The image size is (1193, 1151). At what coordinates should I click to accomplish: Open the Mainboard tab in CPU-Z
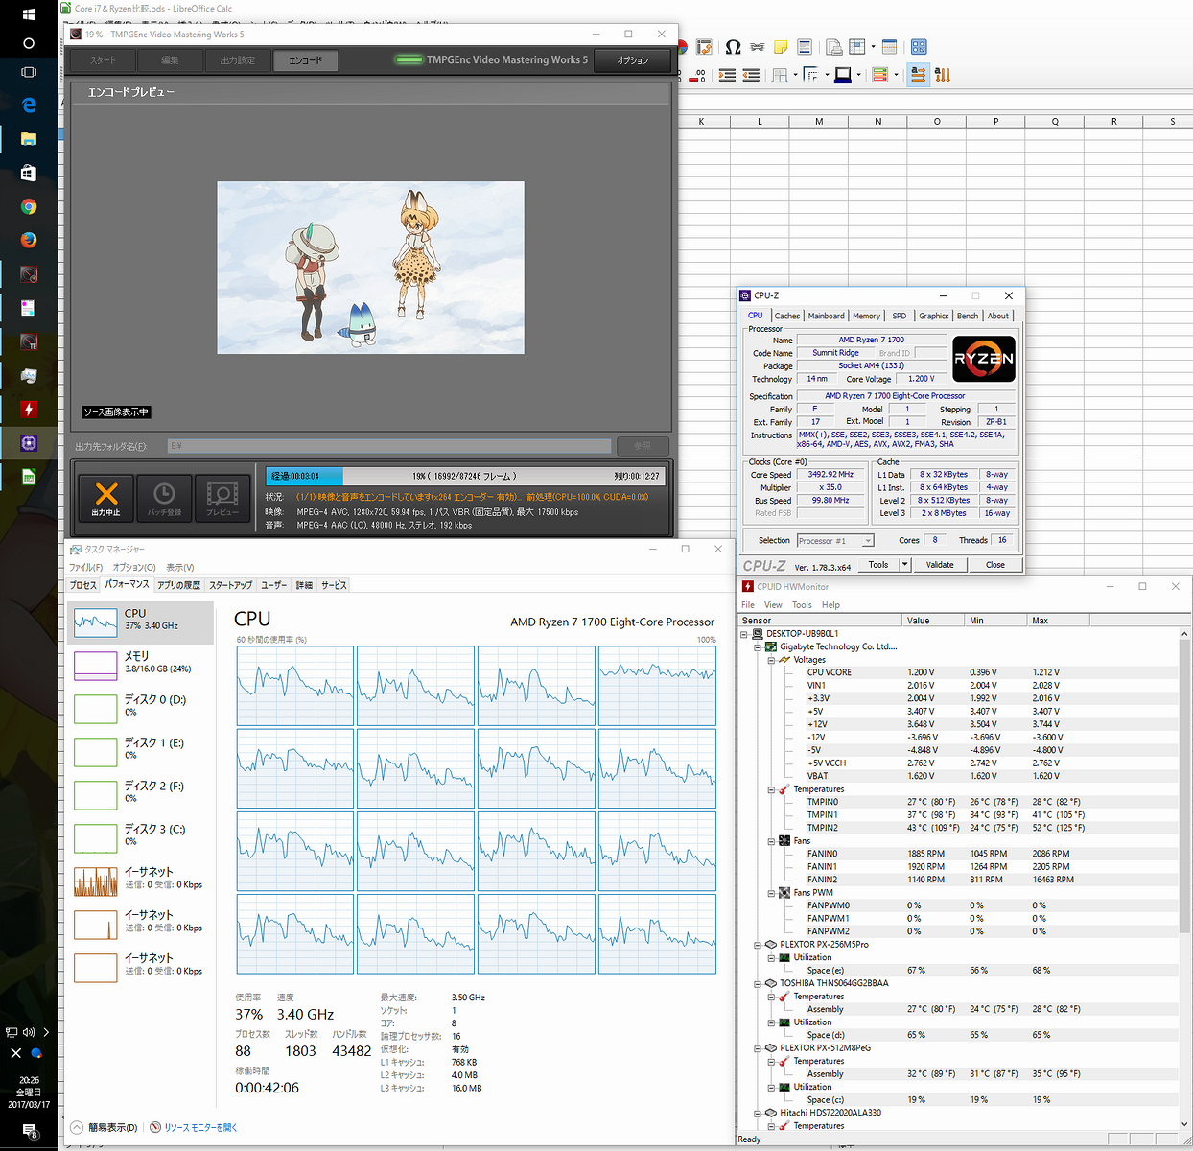tap(826, 316)
